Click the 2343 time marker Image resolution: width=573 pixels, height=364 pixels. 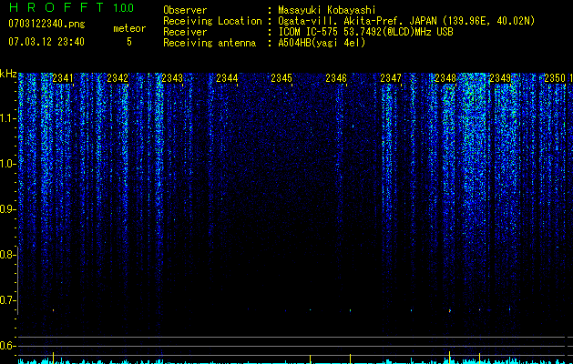172,78
